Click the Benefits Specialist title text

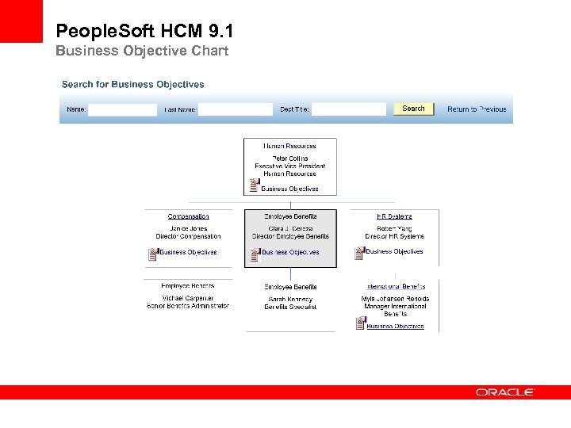click(x=290, y=307)
